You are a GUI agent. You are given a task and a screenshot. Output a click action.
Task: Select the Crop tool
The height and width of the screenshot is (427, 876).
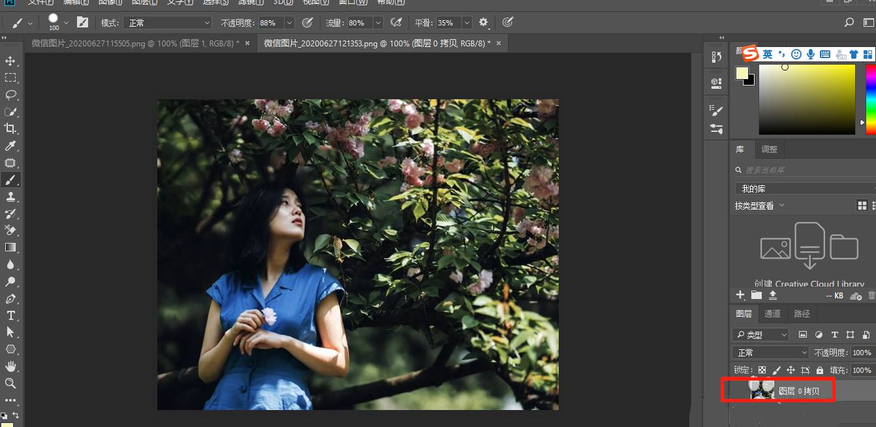(10, 129)
